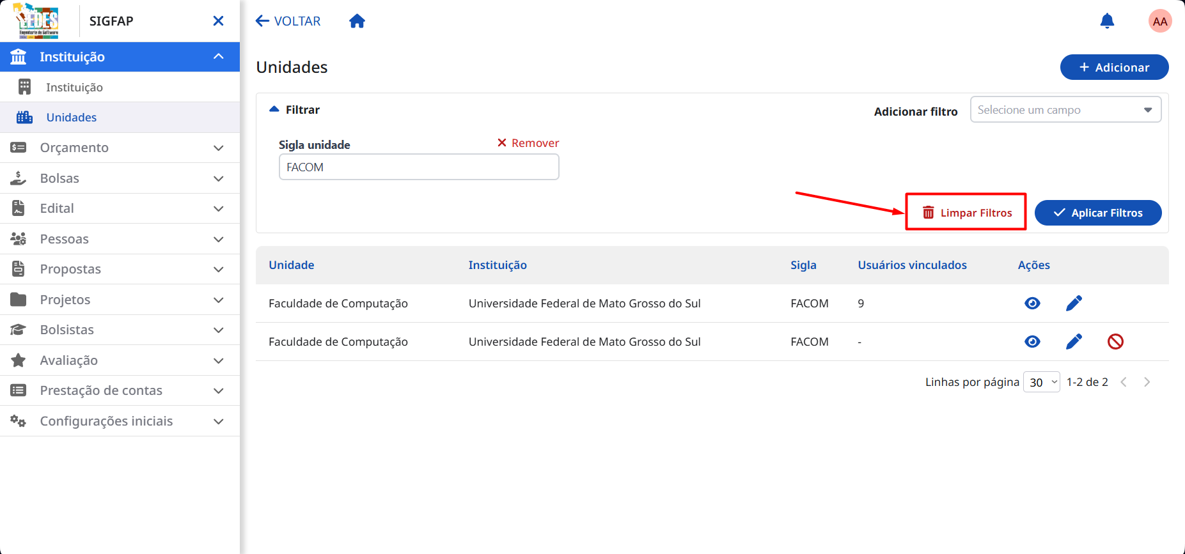Go back with VOLTAR

[x=288, y=21]
